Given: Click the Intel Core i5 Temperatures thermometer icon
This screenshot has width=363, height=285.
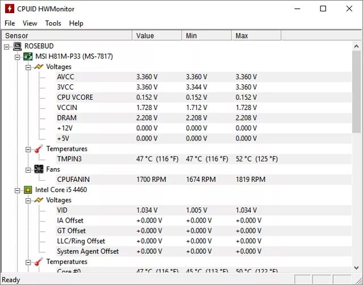Looking at the screenshot, I should (39, 262).
